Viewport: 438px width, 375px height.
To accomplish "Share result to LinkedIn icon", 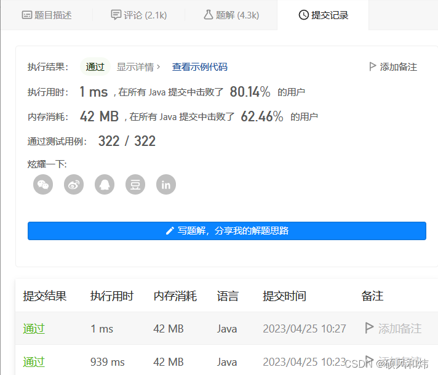I will point(166,185).
